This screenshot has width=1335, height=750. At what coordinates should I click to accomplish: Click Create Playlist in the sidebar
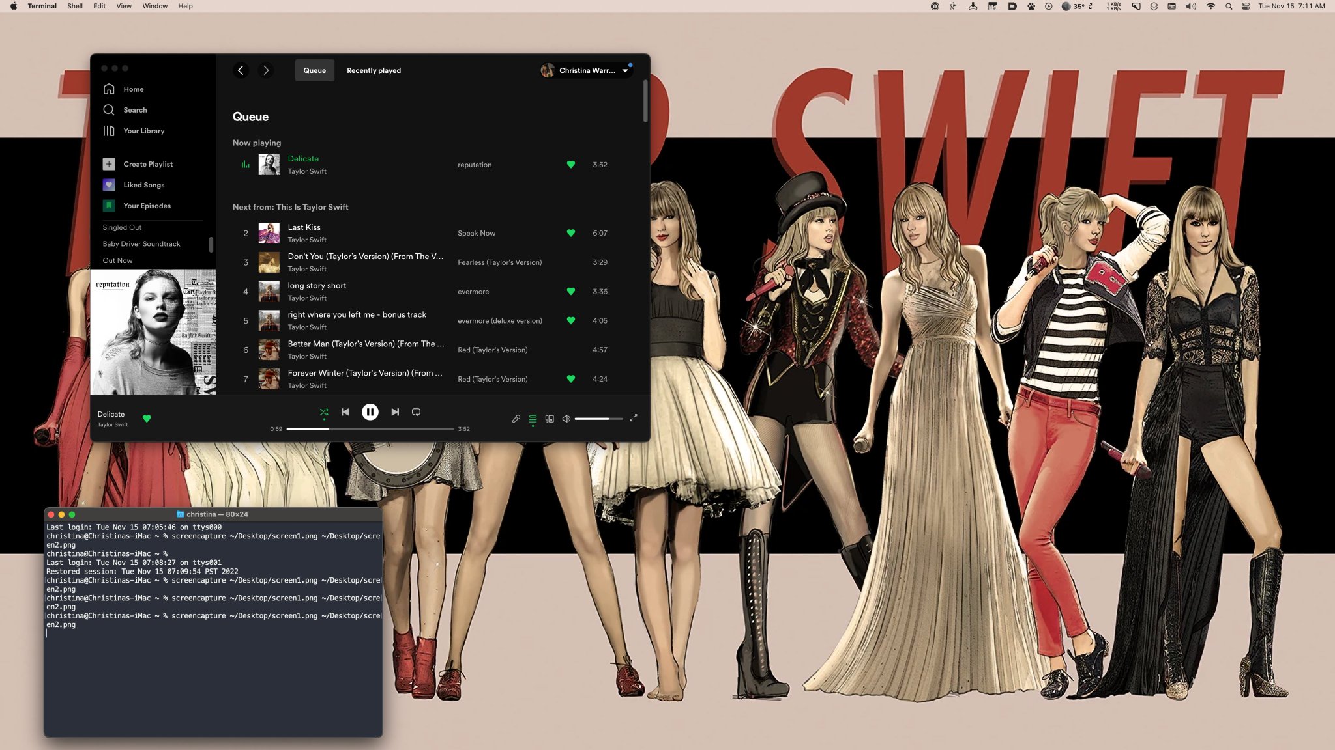click(x=147, y=164)
